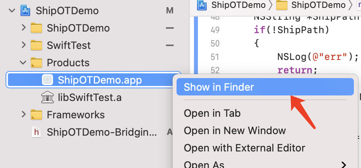This screenshot has width=361, height=168.
Task: Click the ShipOTDemo project icon in navigator
Action: point(26,11)
